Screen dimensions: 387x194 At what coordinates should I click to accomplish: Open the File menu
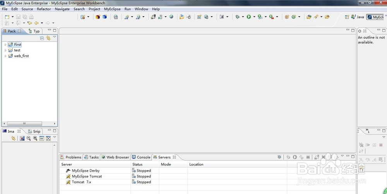[x=5, y=9]
